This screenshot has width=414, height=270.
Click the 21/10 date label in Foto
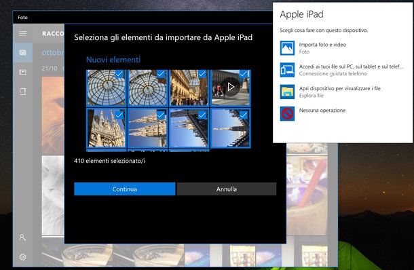(x=50, y=69)
